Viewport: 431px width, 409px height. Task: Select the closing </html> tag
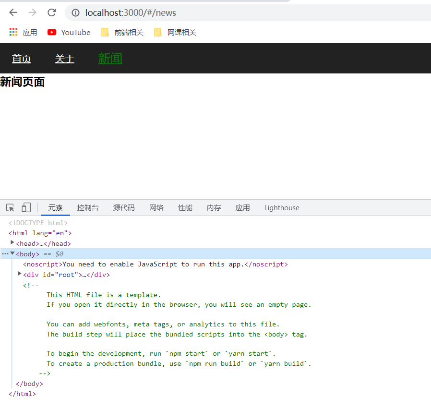[22, 394]
